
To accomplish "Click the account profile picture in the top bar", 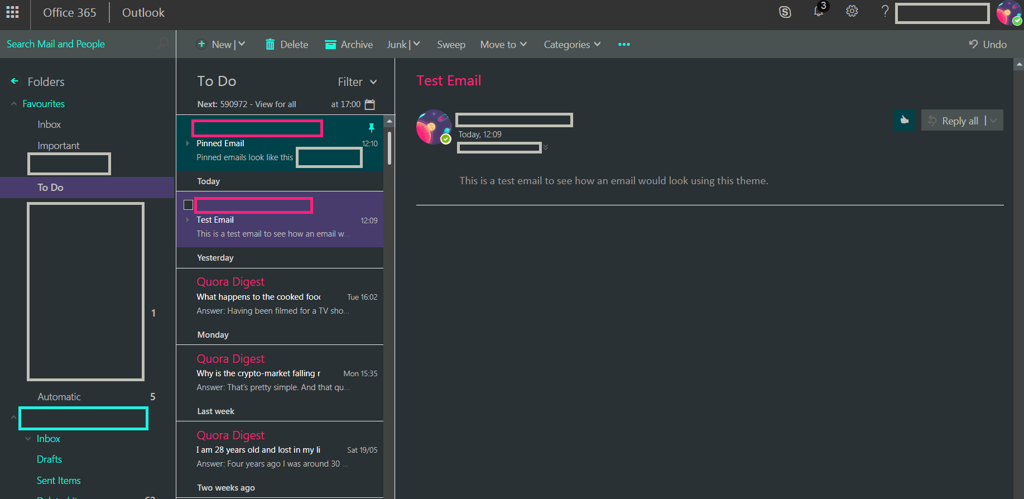I will click(x=1009, y=13).
